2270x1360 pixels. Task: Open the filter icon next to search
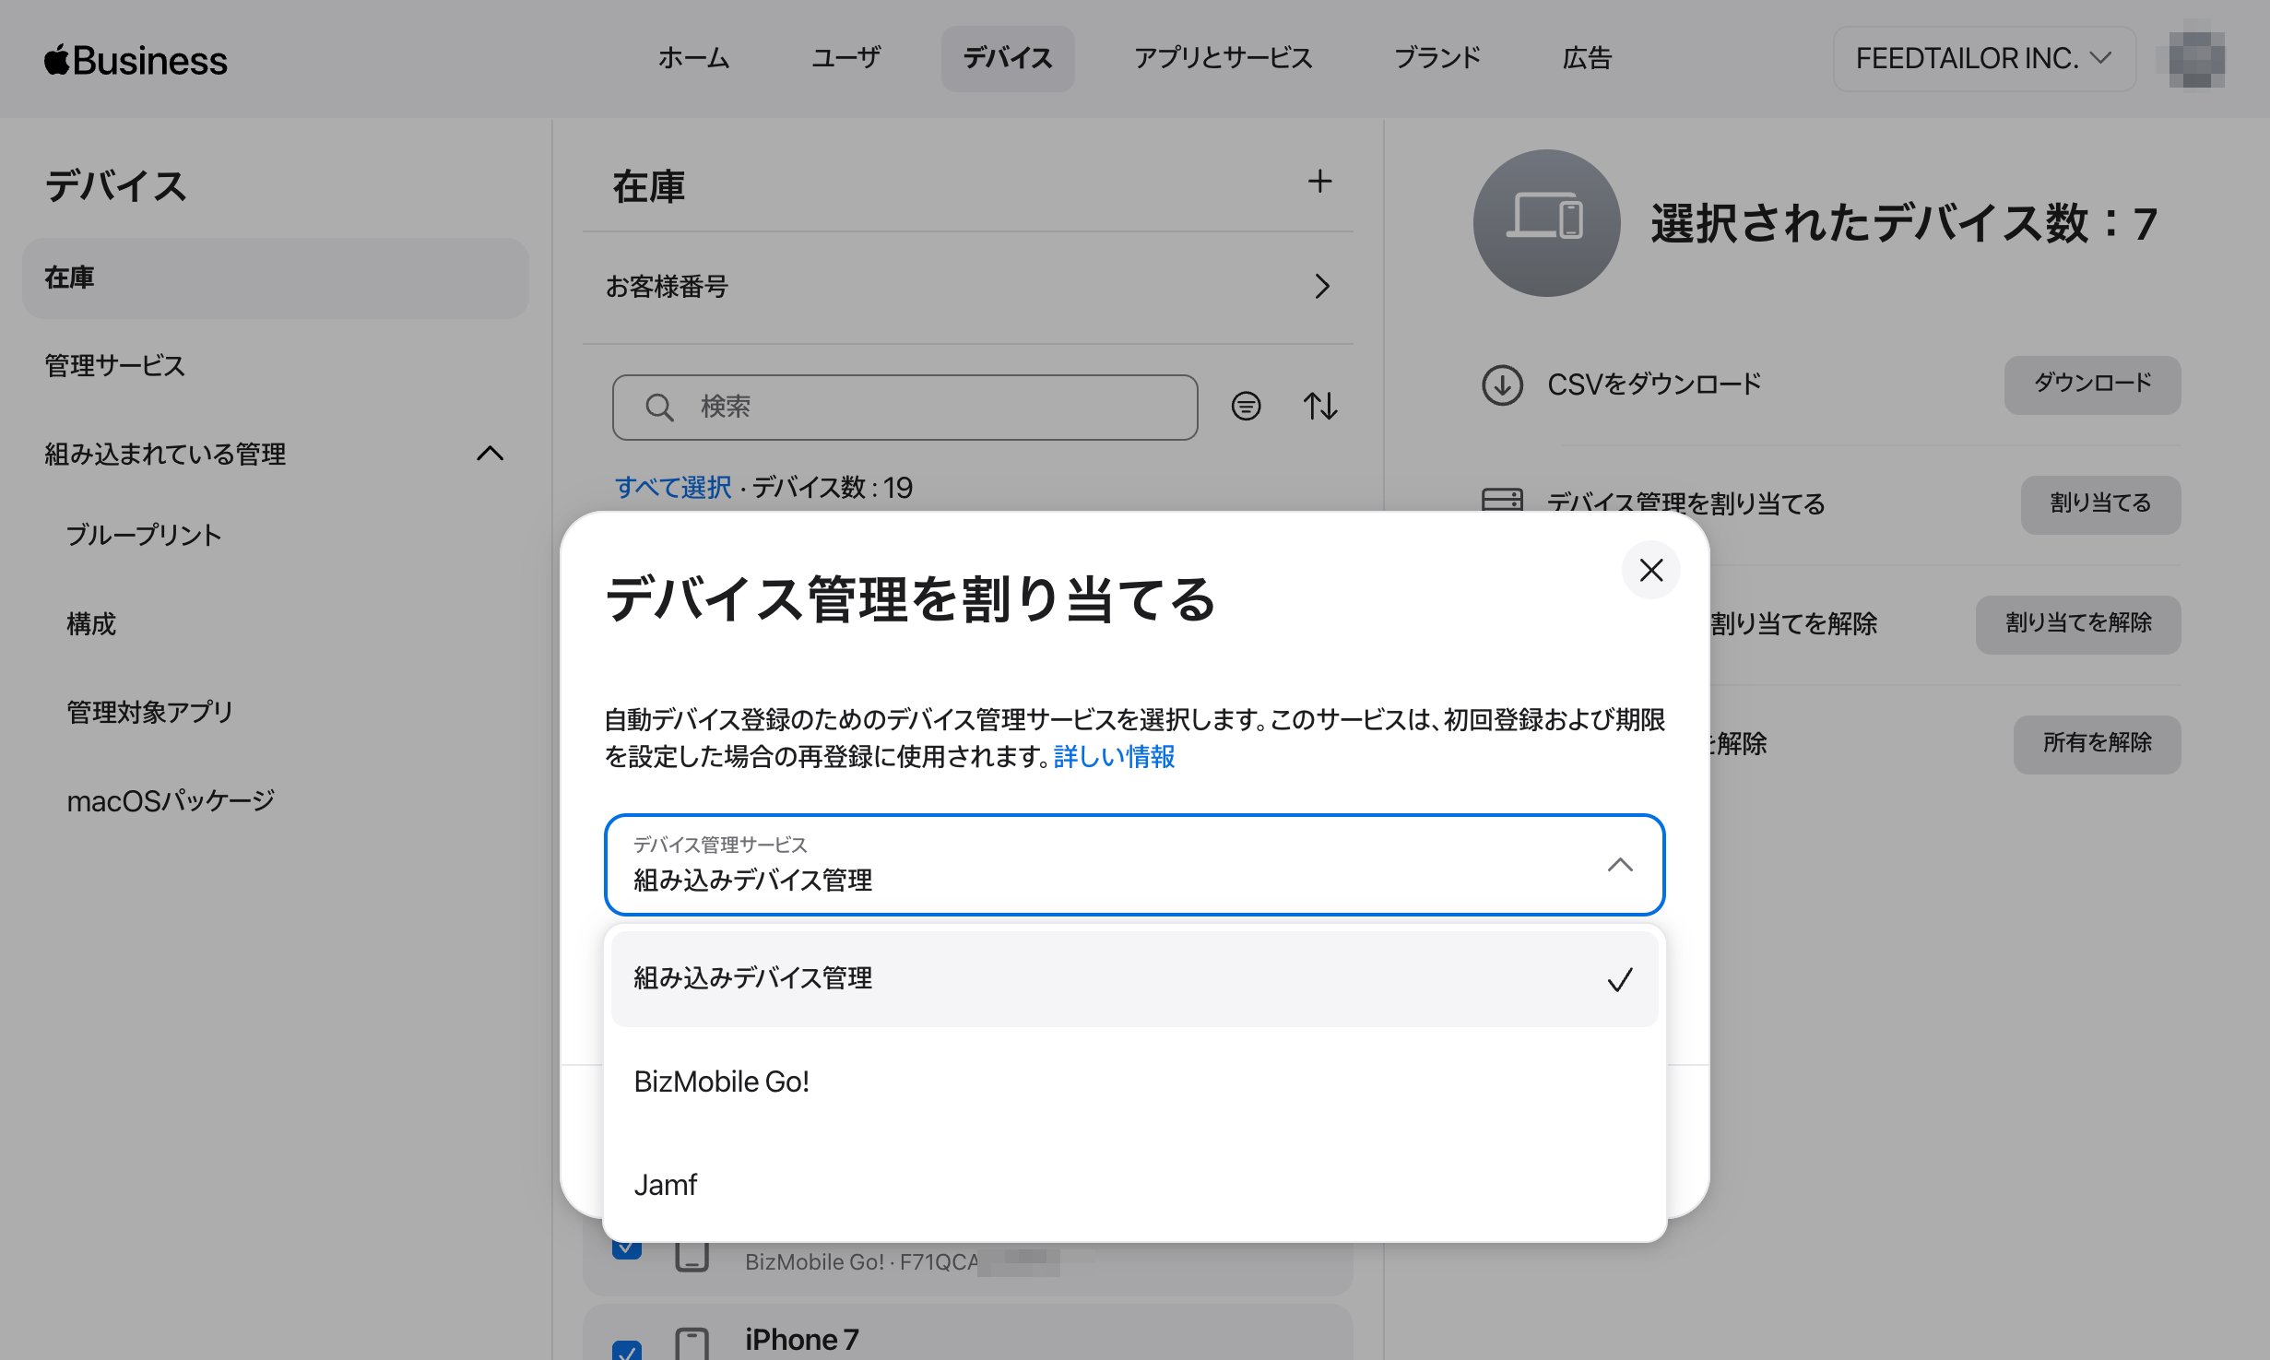1246,406
